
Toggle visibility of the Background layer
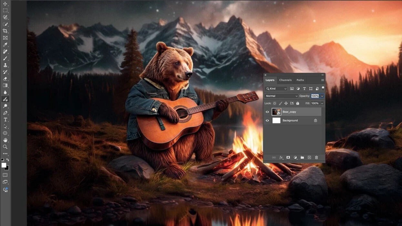pos(267,121)
